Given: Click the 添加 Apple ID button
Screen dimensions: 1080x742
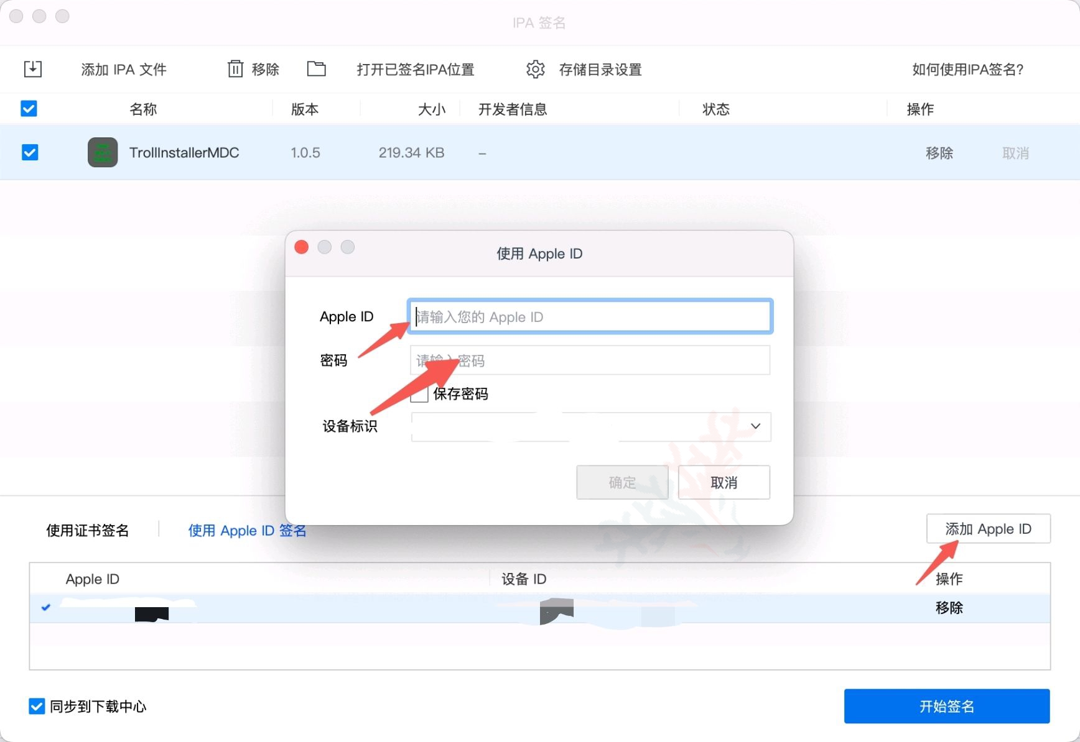Looking at the screenshot, I should tap(989, 529).
